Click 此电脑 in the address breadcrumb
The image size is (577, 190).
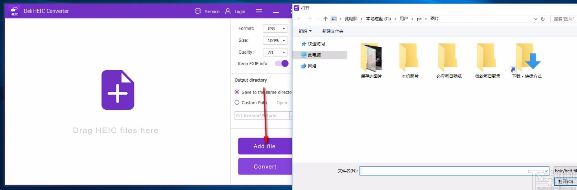[x=351, y=19]
